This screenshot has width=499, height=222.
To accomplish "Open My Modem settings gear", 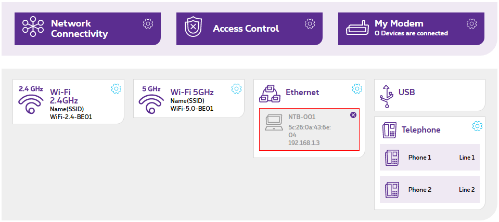I will (472, 23).
